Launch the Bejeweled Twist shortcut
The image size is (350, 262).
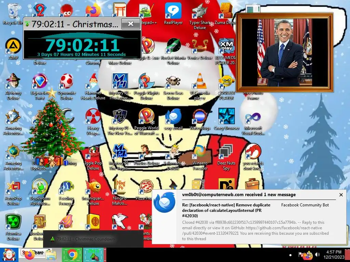pos(40,86)
